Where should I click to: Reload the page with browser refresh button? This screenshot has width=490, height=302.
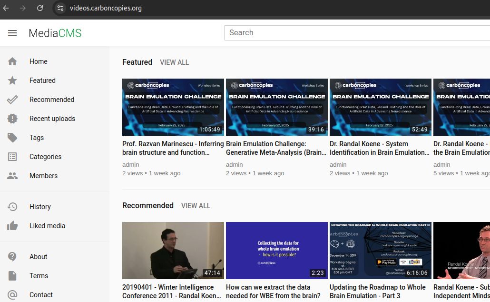point(40,8)
